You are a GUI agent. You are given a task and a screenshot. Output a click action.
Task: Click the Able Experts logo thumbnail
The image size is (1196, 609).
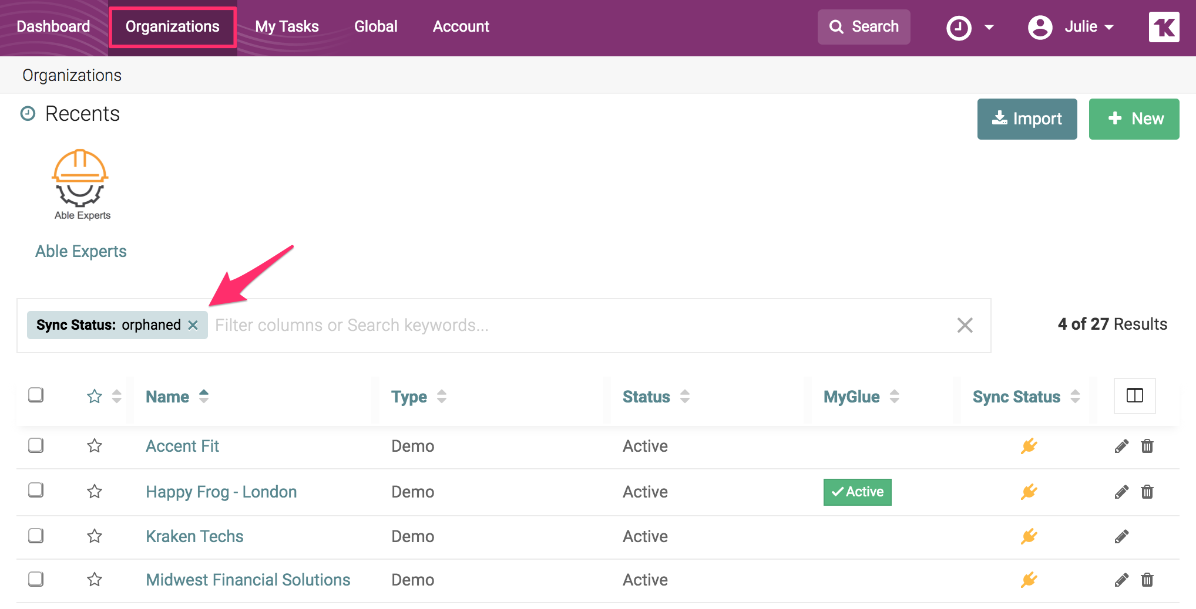(81, 184)
